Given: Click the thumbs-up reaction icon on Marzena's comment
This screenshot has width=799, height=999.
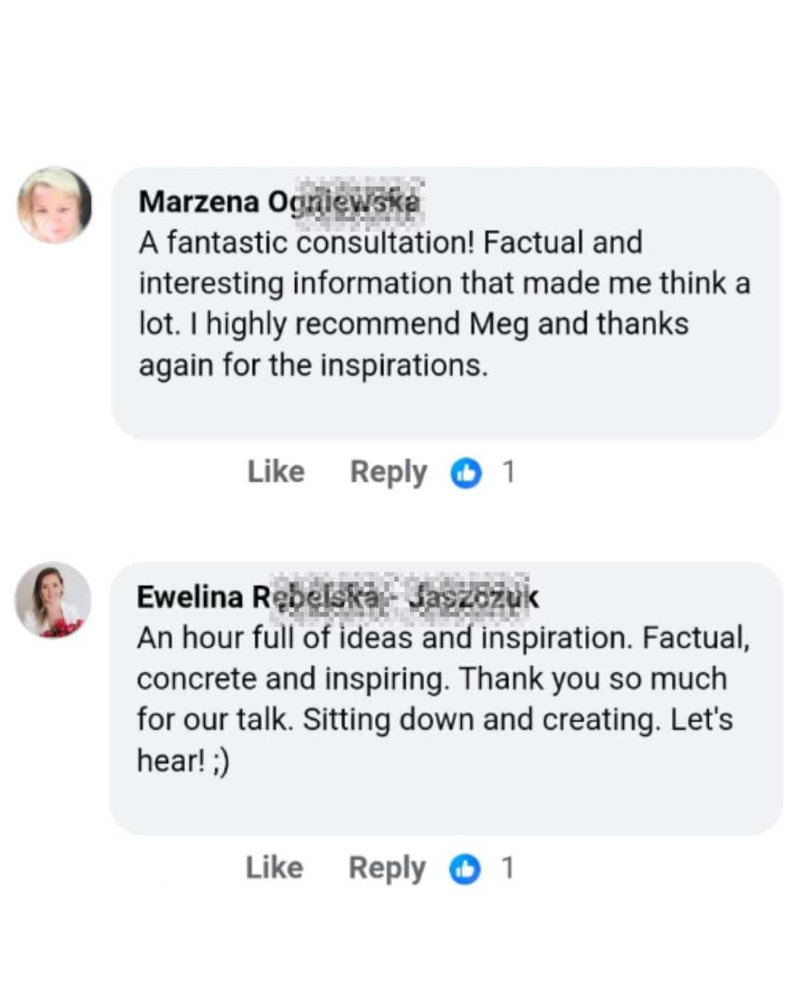Looking at the screenshot, I should tap(466, 472).
